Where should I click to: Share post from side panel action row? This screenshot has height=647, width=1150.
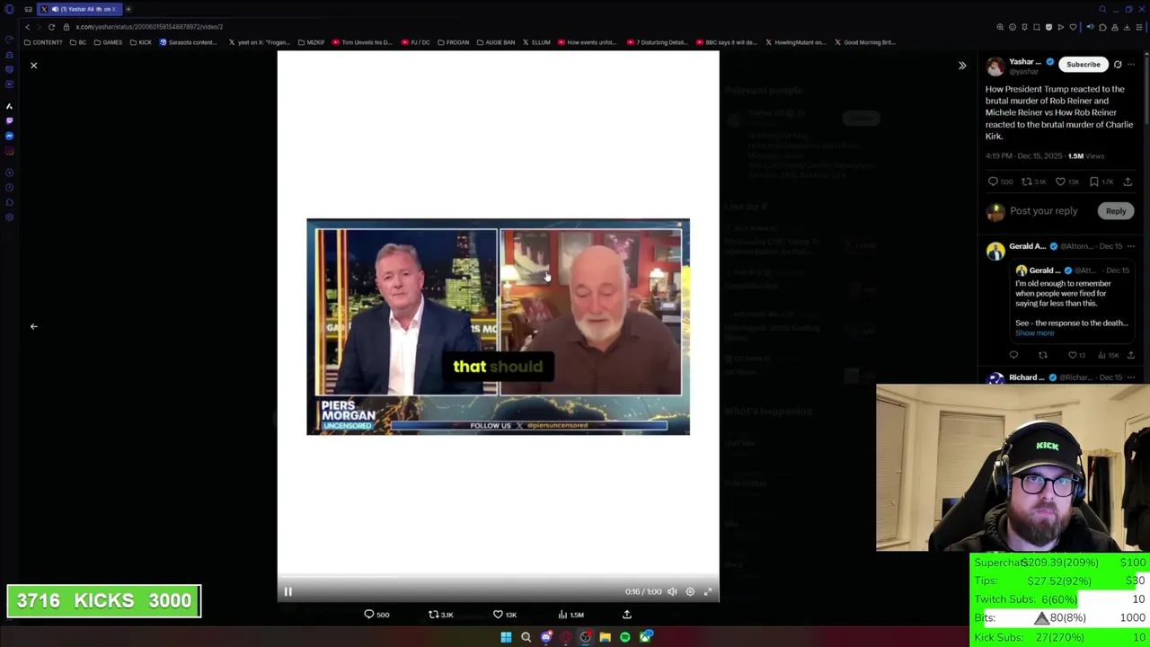[x=1128, y=182]
